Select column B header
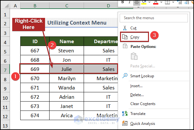194x130 pixels. [x=35, y=6]
